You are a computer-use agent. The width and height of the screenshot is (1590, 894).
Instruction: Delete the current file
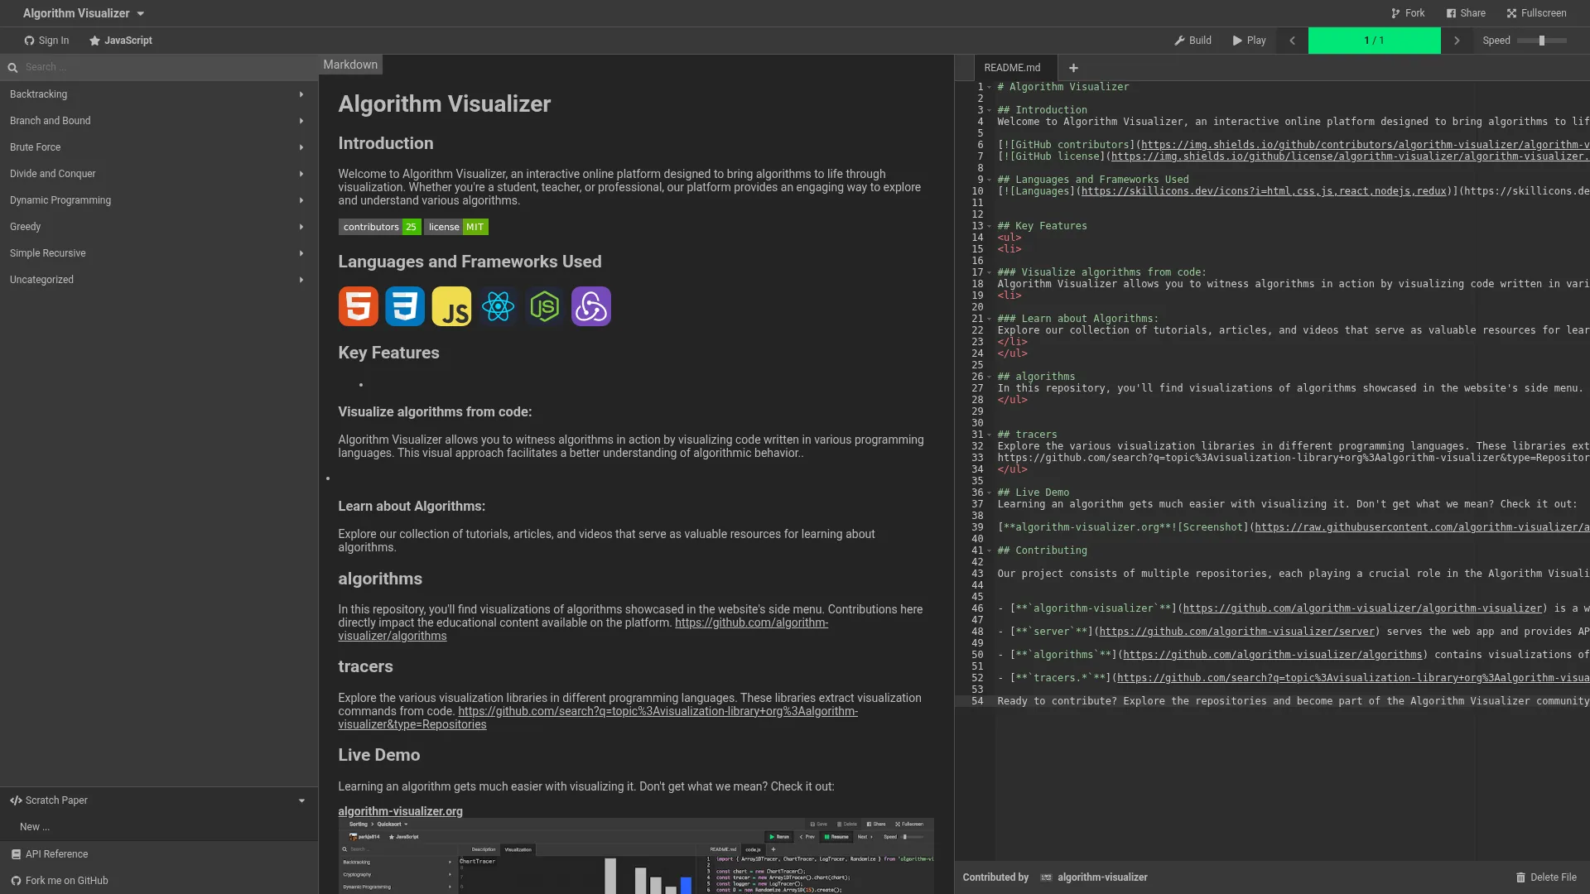pyautogui.click(x=1545, y=877)
